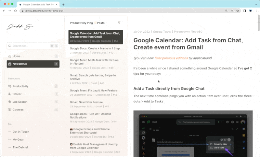The width and height of the screenshot is (260, 157).
Task: Open the browser extension shield icon
Action: (x=251, y=11)
